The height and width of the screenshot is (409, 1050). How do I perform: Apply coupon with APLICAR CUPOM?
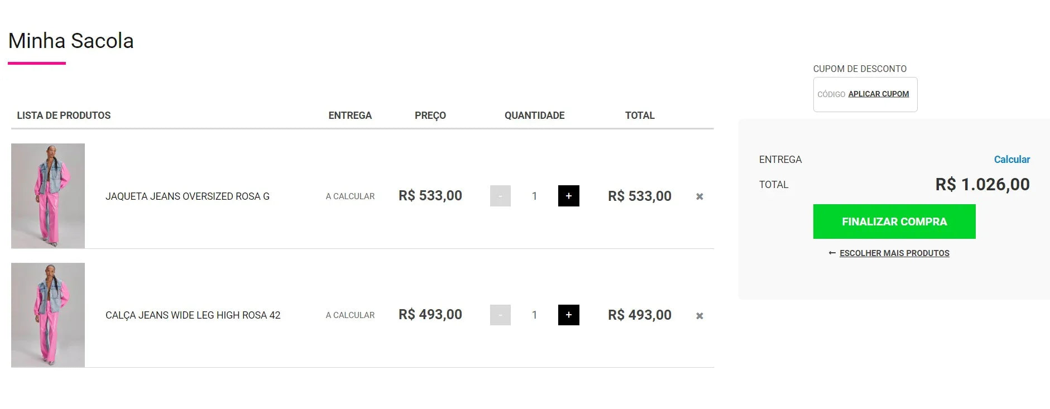[x=878, y=94]
